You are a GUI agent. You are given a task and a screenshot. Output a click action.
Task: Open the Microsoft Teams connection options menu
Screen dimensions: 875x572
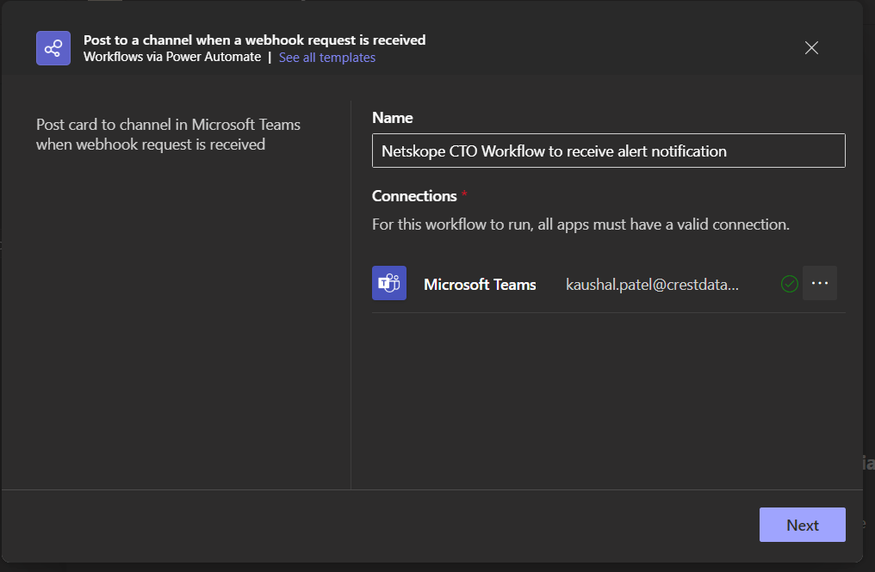[x=819, y=283]
